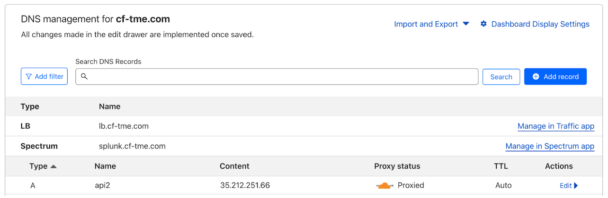The height and width of the screenshot is (198, 608).
Task: Open Dashboard Display Settings
Action: 540,24
